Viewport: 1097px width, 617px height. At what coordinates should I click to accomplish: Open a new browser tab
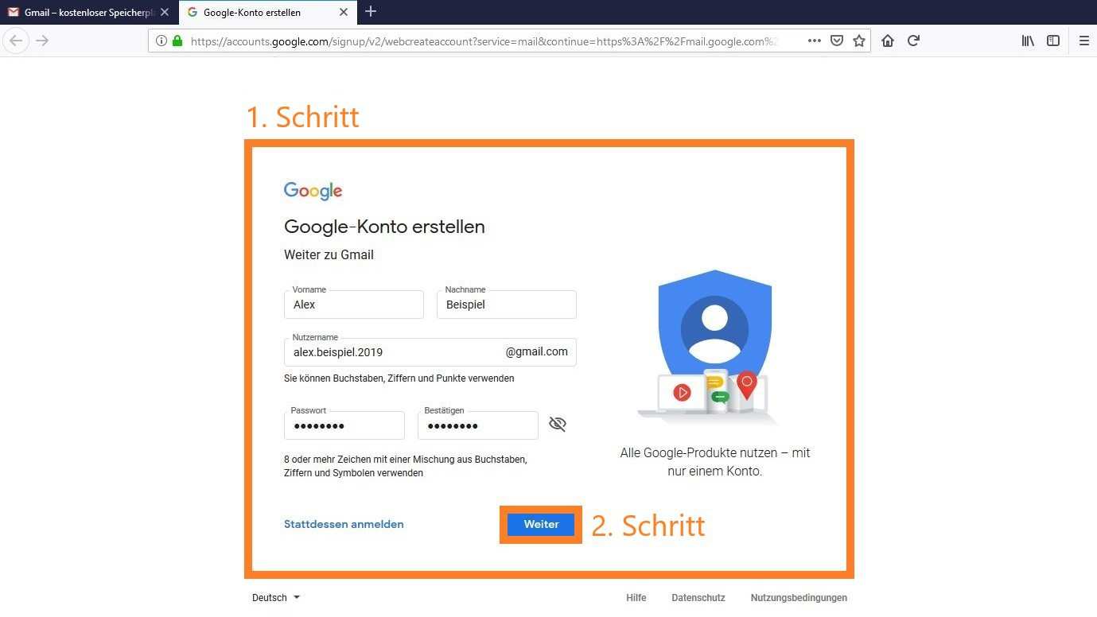371,12
